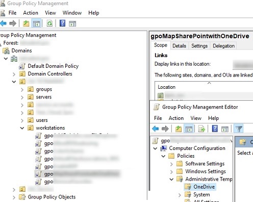The width and height of the screenshot is (253, 202).
Task: Expand Windows Settings in Editor
Action: coord(171,172)
